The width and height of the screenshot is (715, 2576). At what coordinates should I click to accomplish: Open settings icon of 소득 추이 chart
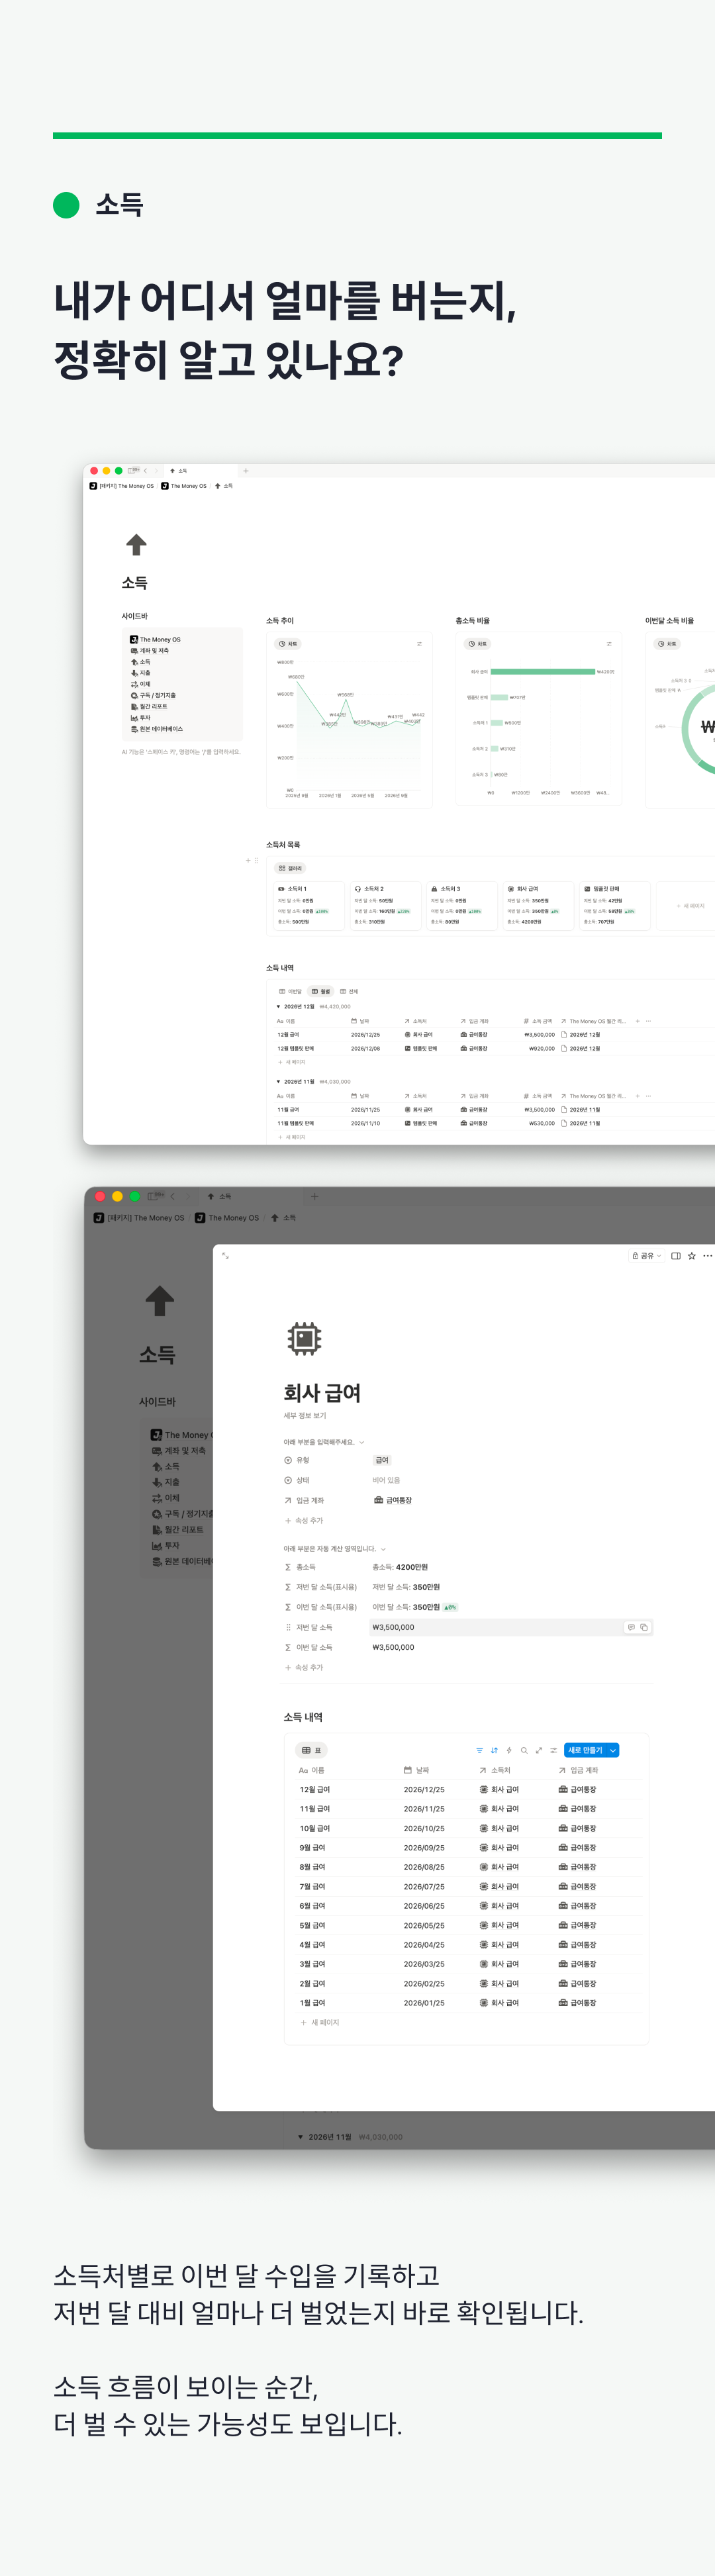point(419,644)
